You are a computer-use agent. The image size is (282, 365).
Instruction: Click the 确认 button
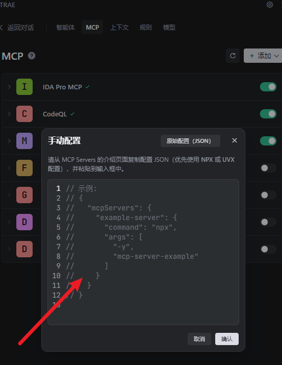tap(226, 338)
